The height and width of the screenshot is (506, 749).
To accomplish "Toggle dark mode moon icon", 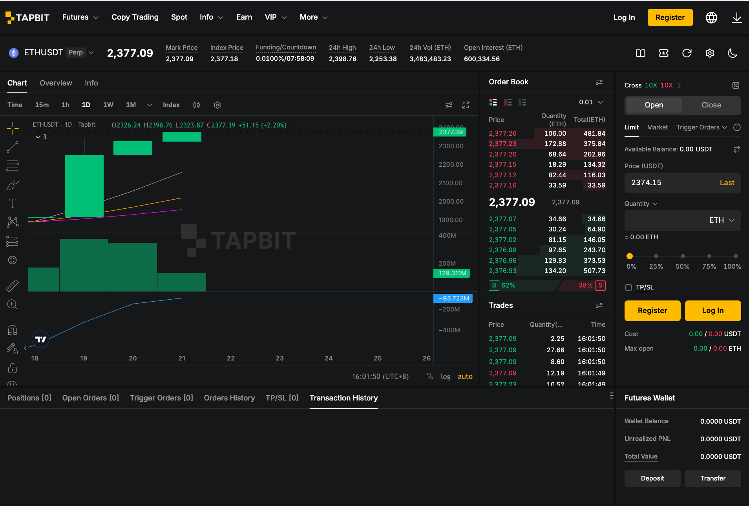I will coord(733,53).
